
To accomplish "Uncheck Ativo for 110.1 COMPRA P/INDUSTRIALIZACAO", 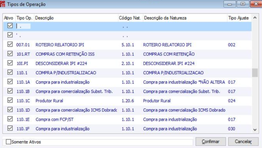I will coord(10,72).
